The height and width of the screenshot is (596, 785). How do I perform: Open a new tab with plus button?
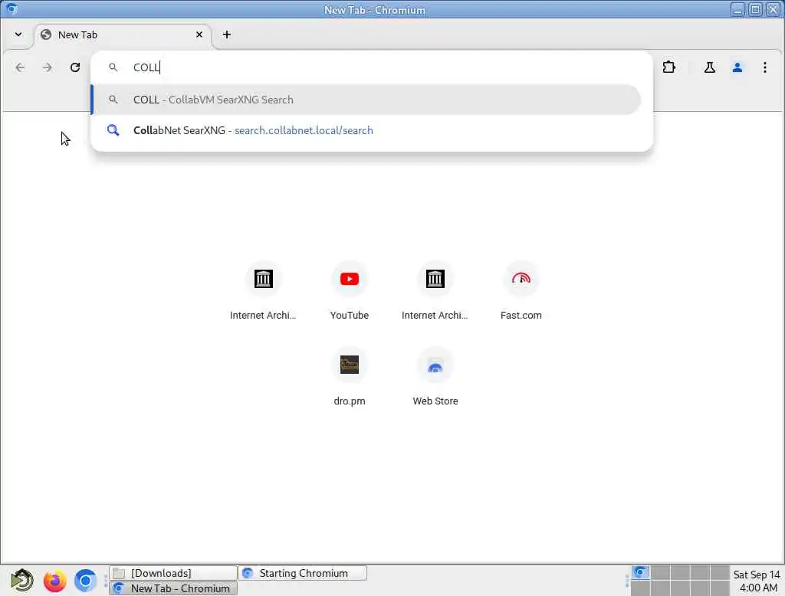227,34
